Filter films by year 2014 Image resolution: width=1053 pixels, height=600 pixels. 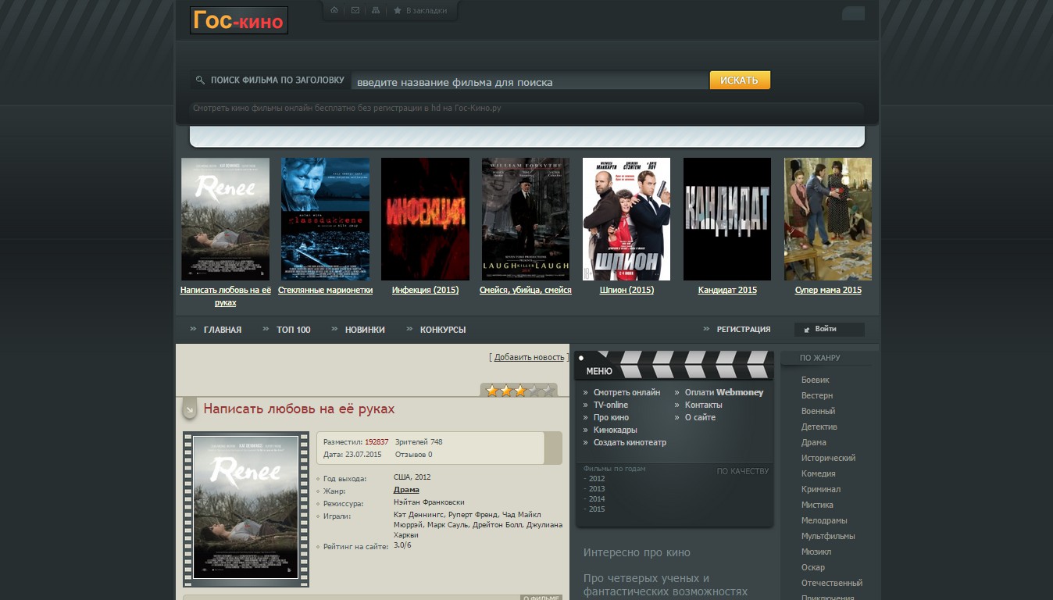pos(597,499)
